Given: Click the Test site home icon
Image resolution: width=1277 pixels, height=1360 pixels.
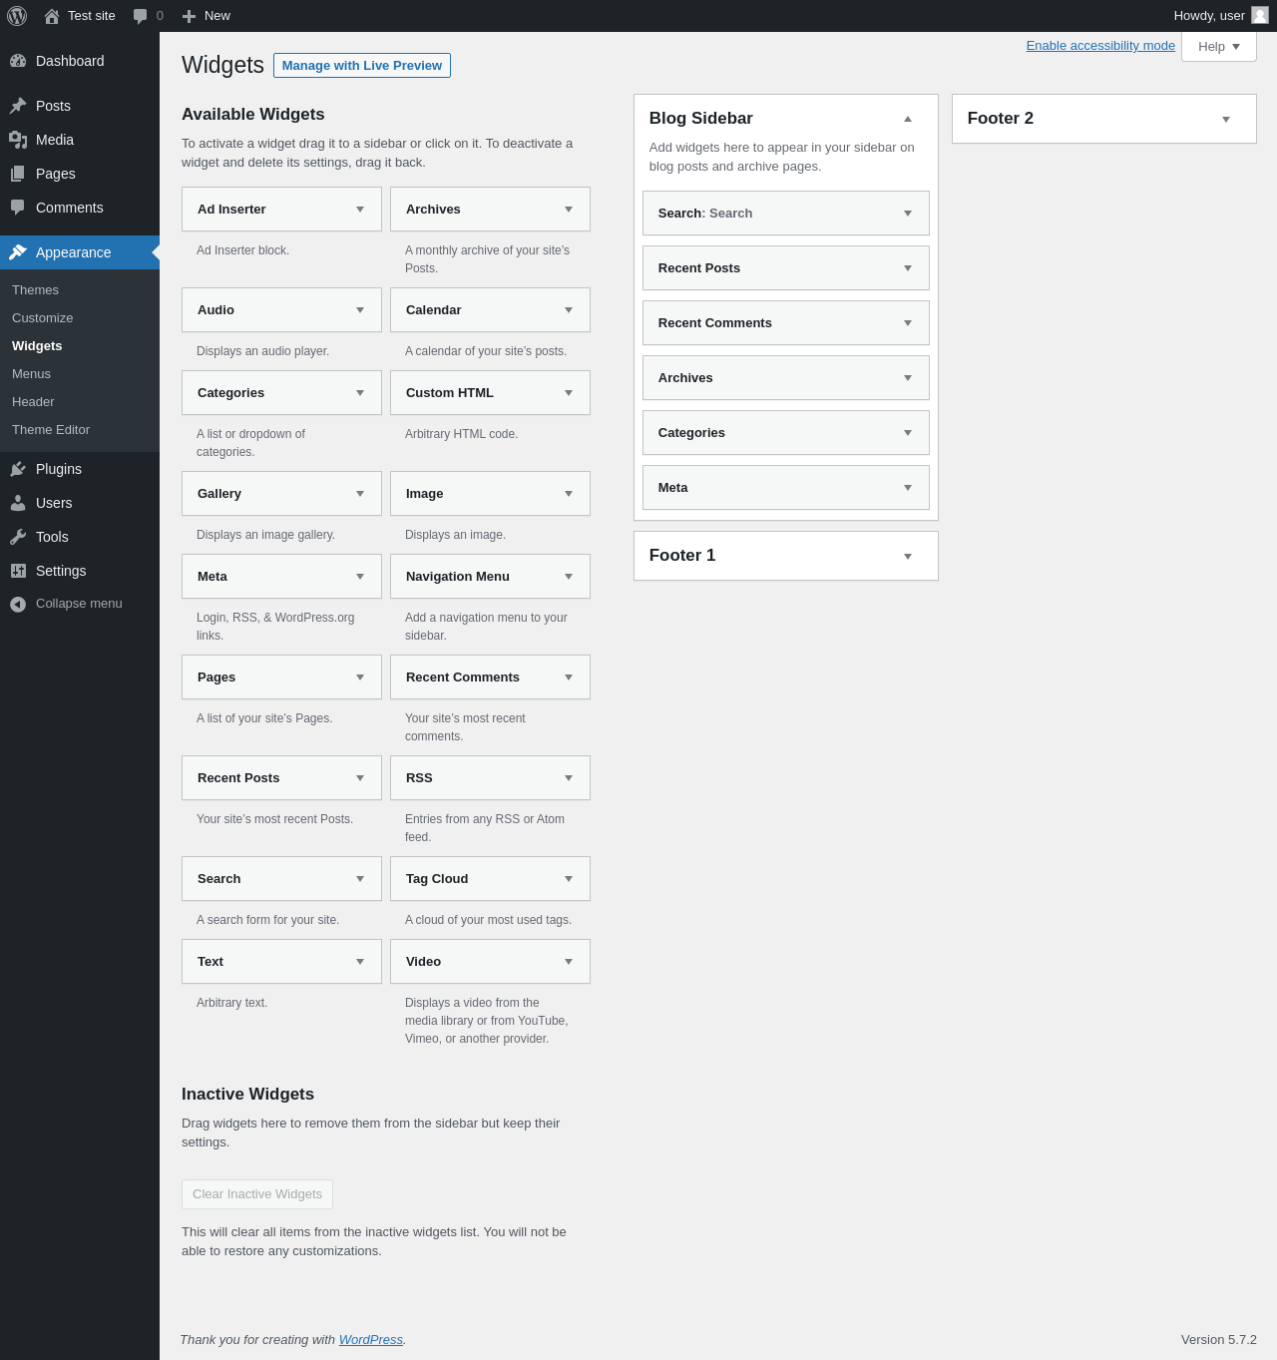Looking at the screenshot, I should click(52, 16).
